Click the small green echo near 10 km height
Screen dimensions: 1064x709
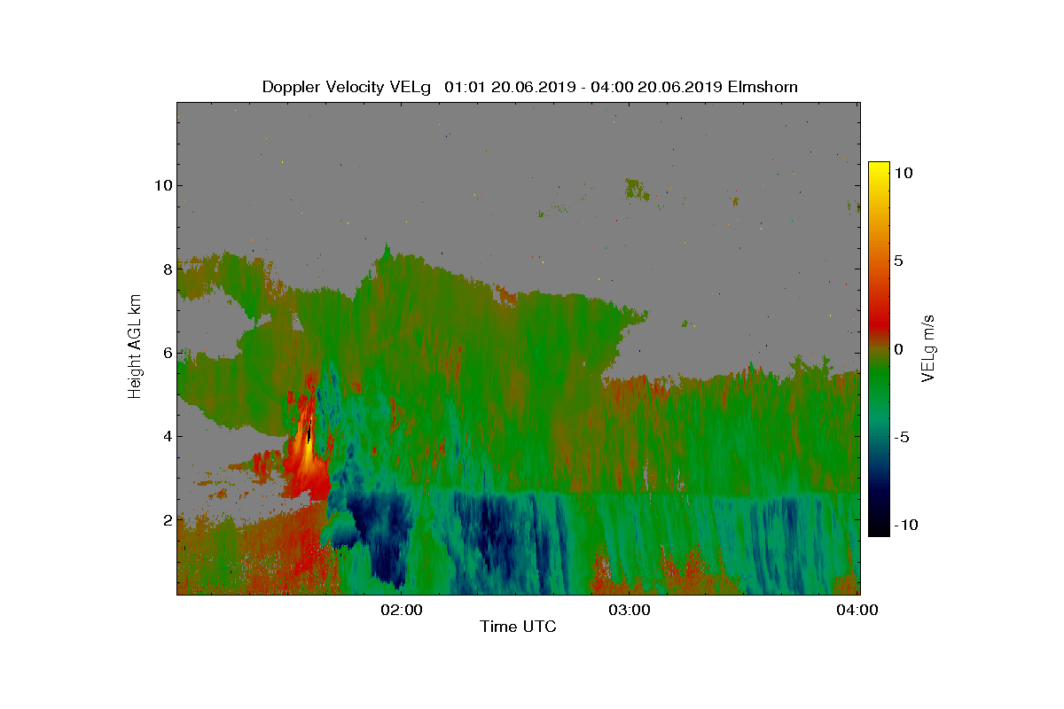tap(637, 188)
